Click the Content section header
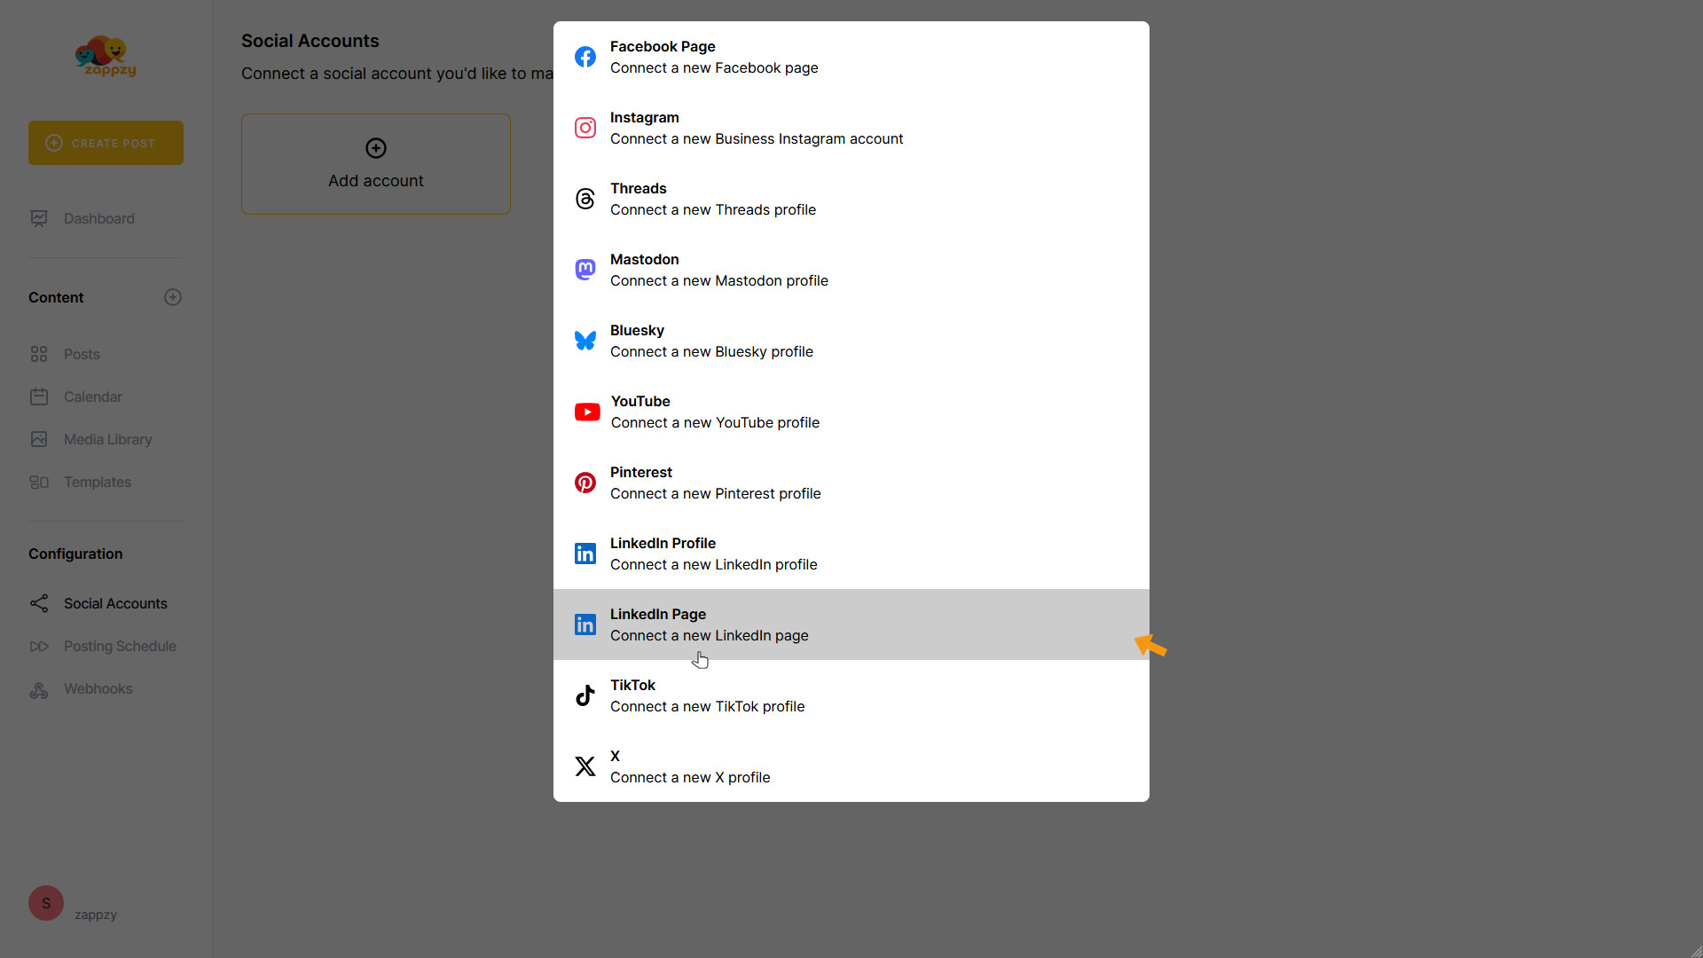 click(56, 297)
